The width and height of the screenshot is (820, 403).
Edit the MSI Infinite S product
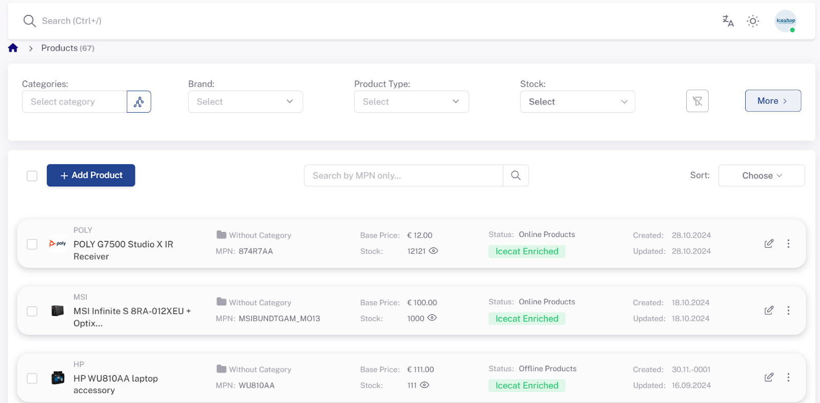(769, 311)
